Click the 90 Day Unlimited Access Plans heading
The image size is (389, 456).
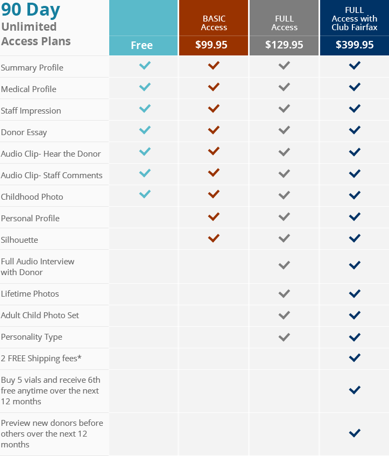pos(36,25)
